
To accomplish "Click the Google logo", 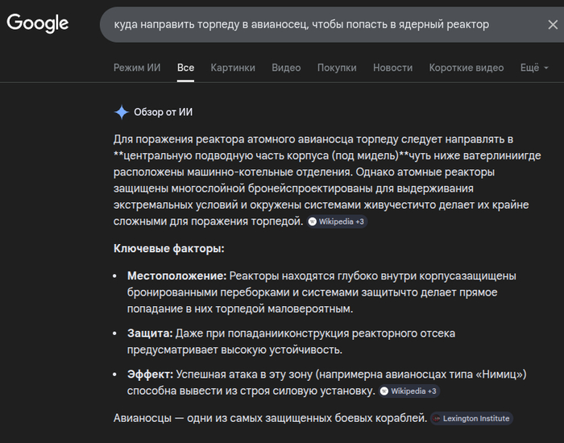I will [38, 23].
